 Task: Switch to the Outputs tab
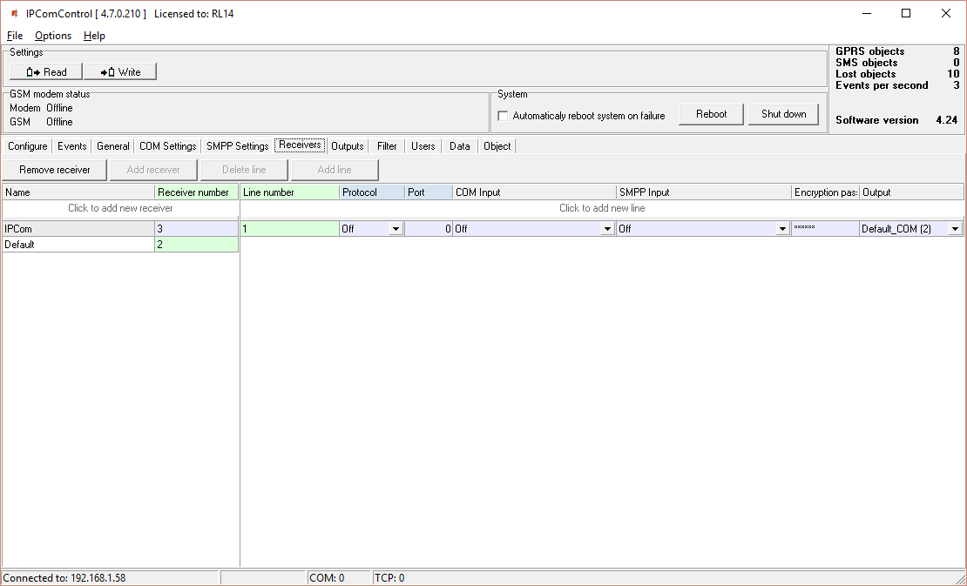(347, 146)
